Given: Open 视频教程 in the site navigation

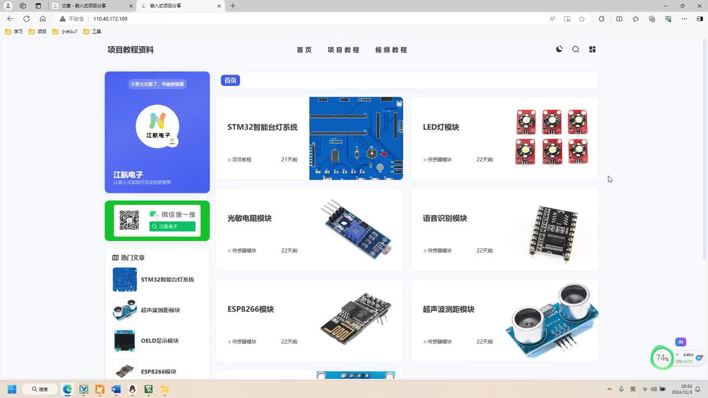Looking at the screenshot, I should [x=391, y=50].
